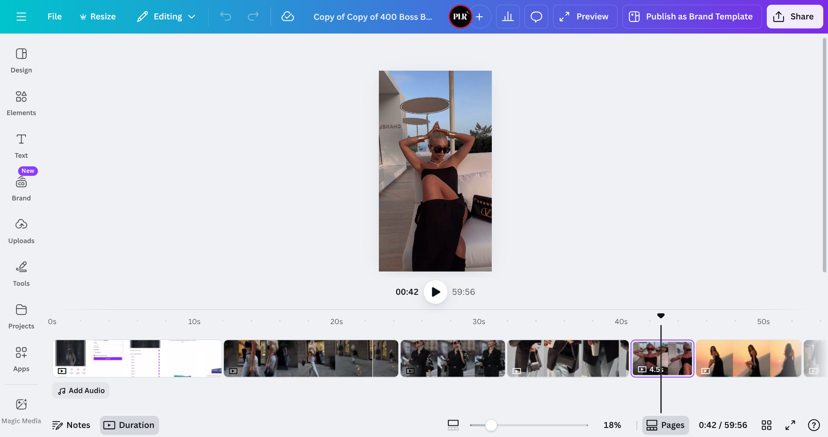Toggle grid view of pages
This screenshot has height=437, width=828.
(x=766, y=425)
